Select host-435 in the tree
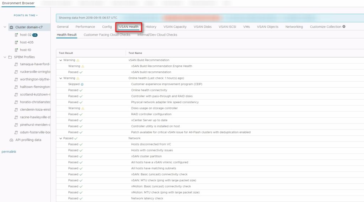Screen dimensions: 364x202 (27, 42)
